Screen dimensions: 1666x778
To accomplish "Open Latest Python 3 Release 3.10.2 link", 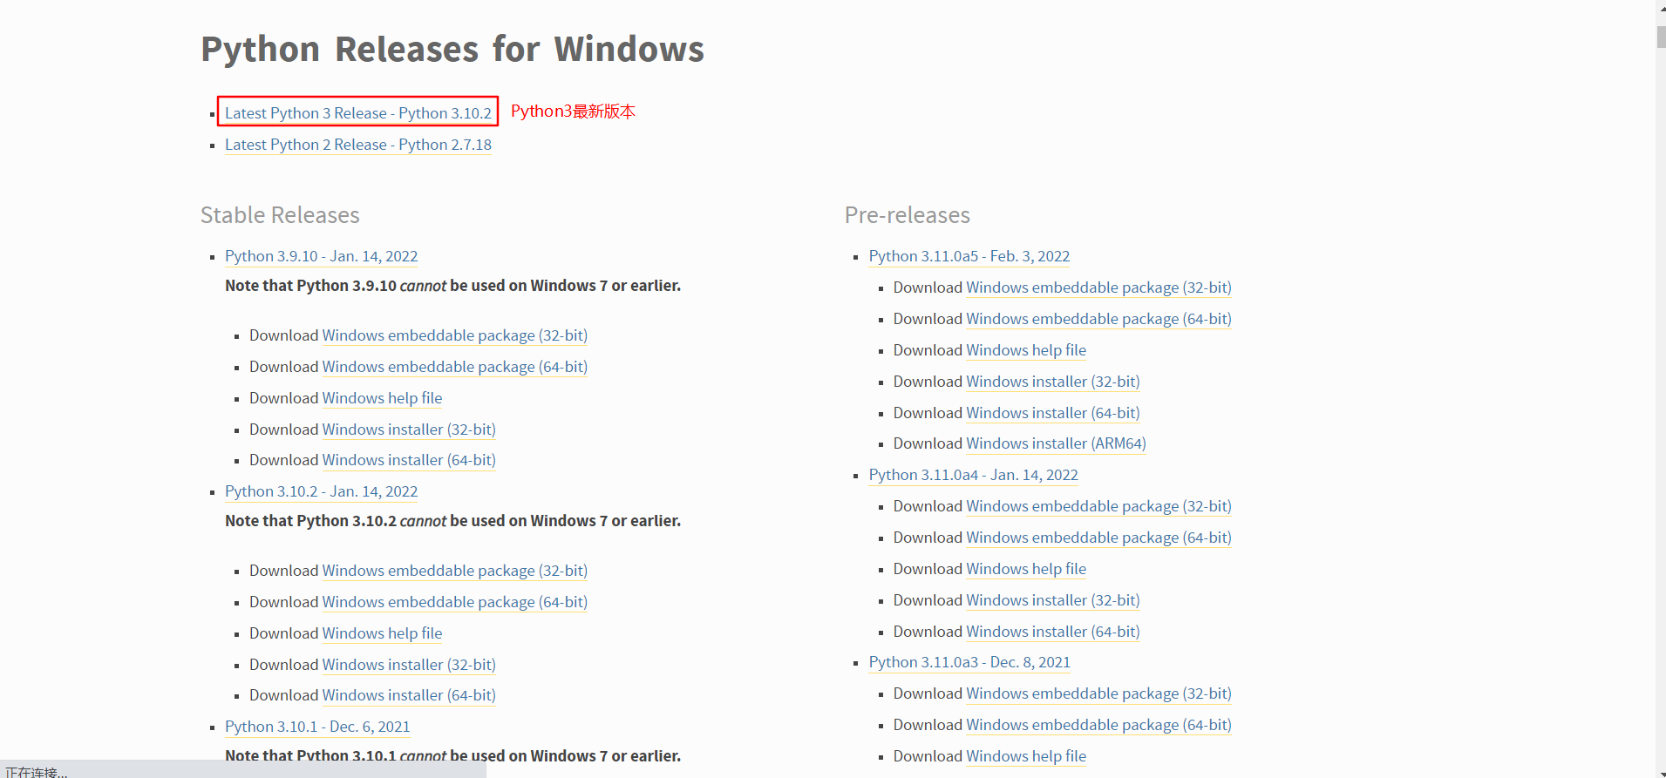I will tap(357, 113).
